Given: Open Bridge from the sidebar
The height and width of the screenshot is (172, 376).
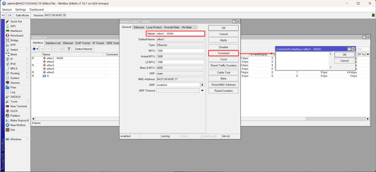Looking at the screenshot, I should coord(14,40).
